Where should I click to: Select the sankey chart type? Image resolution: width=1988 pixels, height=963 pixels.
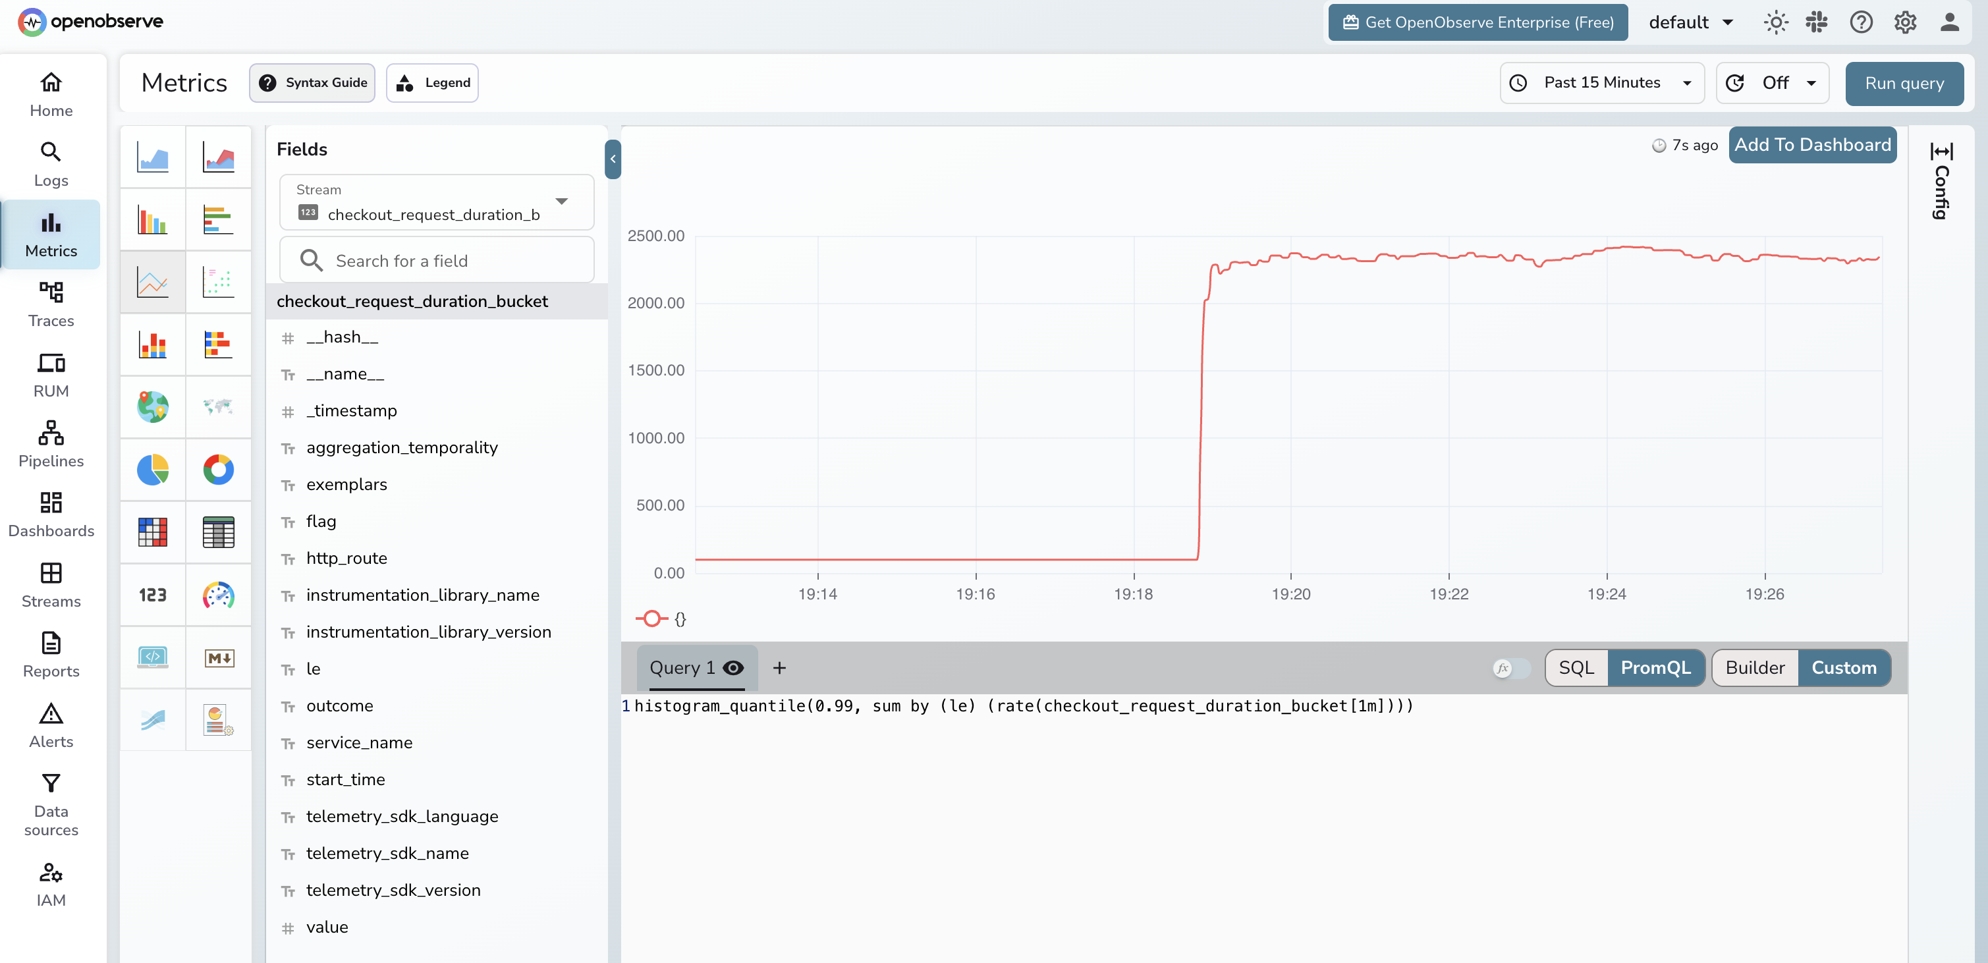coord(153,720)
